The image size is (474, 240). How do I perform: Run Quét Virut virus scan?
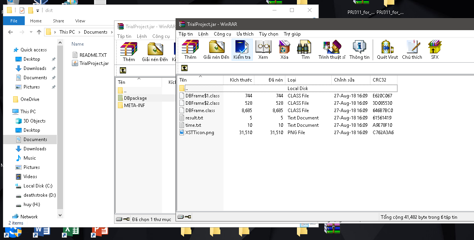click(x=387, y=50)
